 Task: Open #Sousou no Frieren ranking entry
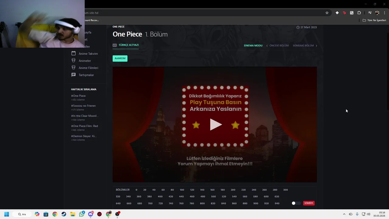pos(83,106)
